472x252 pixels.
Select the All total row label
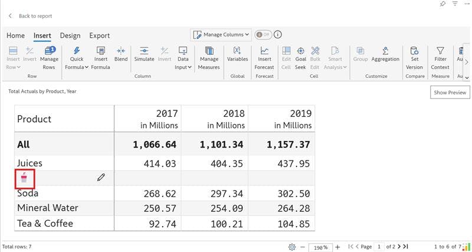coord(24,144)
